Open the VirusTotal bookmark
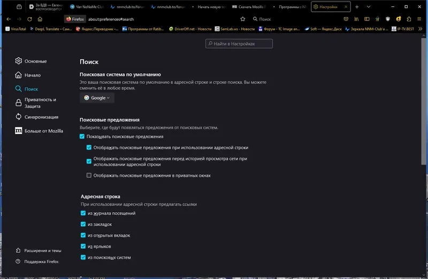This screenshot has height=279, width=428. 16,29
